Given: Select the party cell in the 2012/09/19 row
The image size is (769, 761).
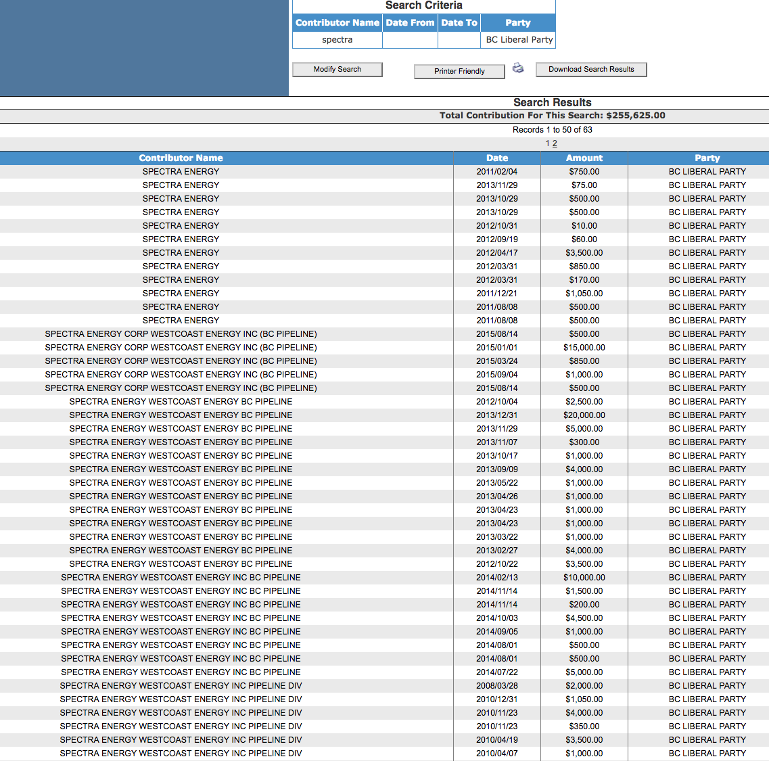Looking at the screenshot, I should (x=707, y=239).
